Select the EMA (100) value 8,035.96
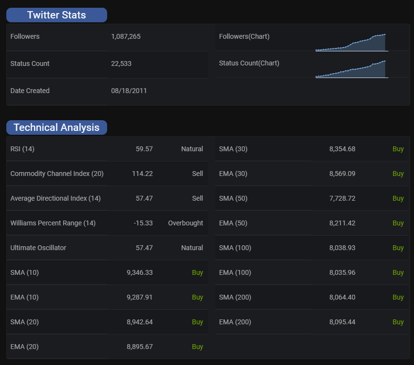This screenshot has height=365, width=414. tap(342, 272)
